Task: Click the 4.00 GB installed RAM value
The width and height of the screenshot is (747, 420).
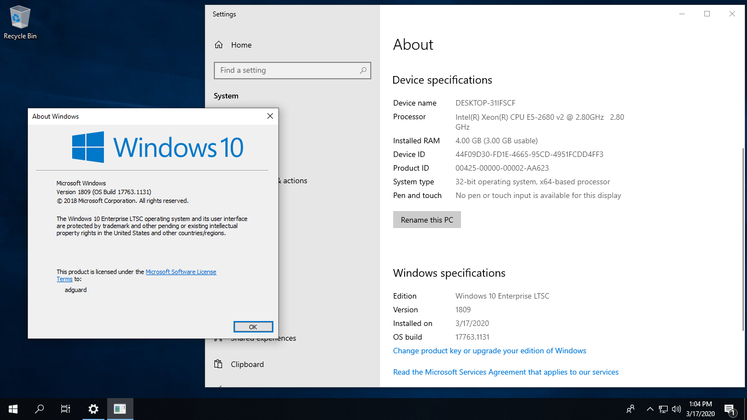Action: [x=497, y=141]
